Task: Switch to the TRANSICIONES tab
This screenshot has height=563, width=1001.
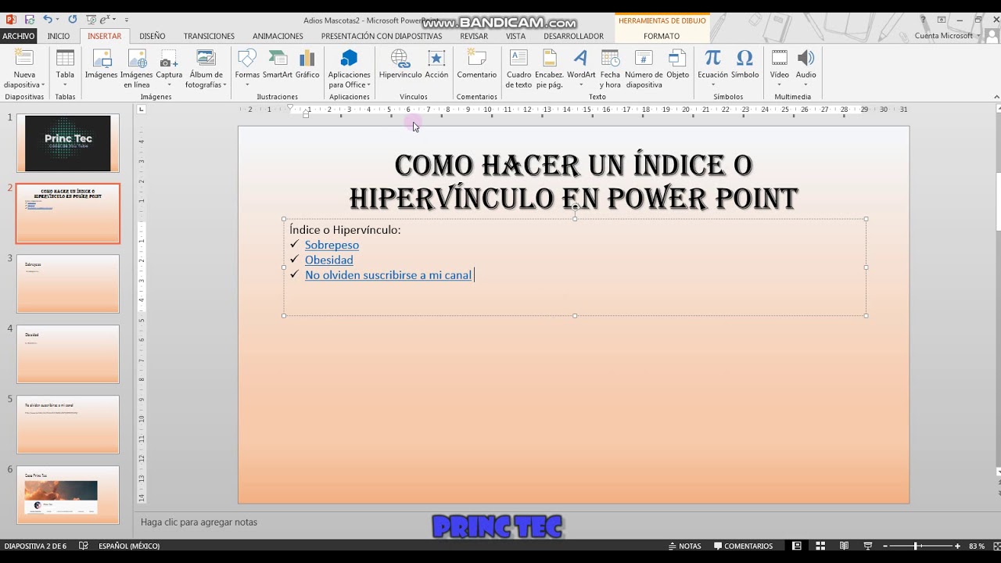Action: [x=209, y=36]
